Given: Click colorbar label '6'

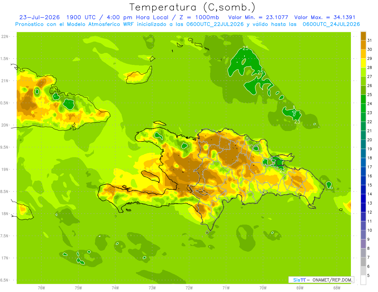Looking at the screenshot, I should pos(369,266).
